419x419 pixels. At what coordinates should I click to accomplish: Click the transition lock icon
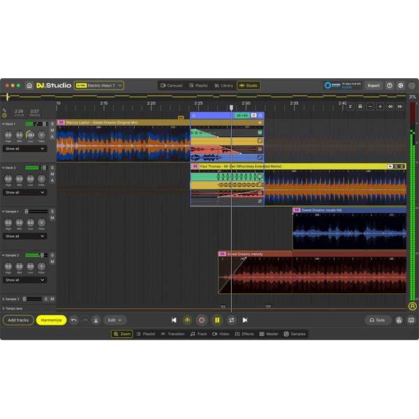click(193, 115)
